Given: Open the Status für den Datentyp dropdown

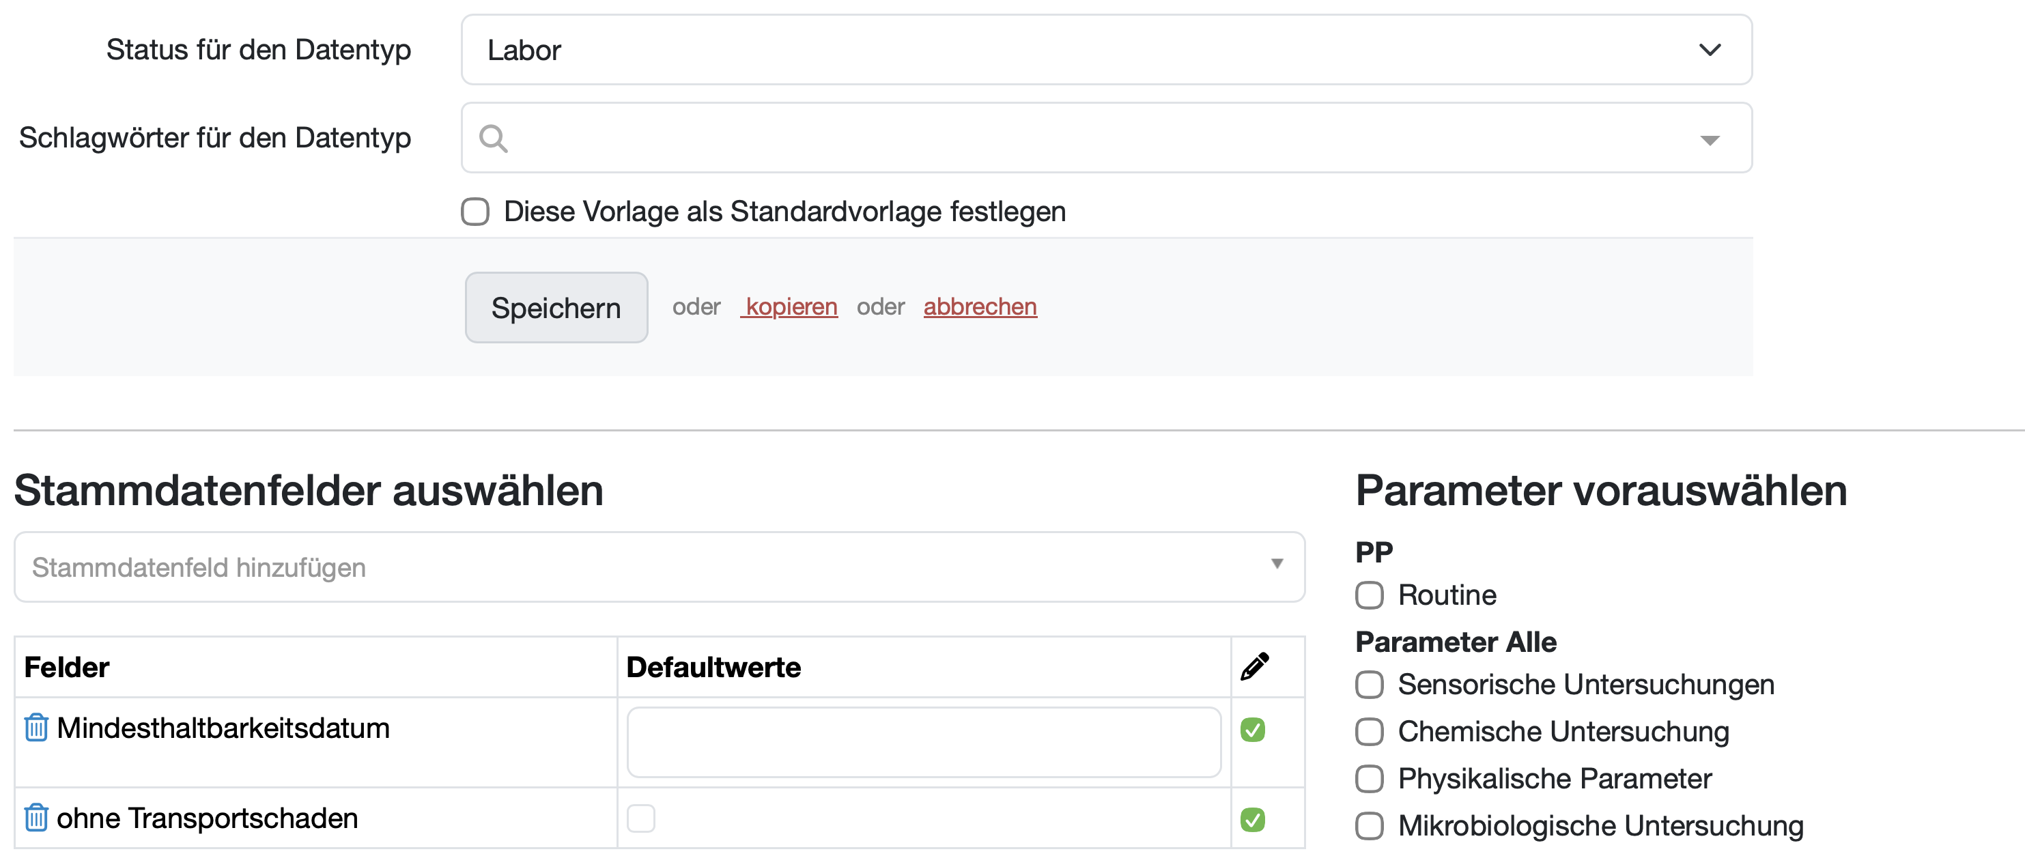Looking at the screenshot, I should pyautogui.click(x=1105, y=50).
